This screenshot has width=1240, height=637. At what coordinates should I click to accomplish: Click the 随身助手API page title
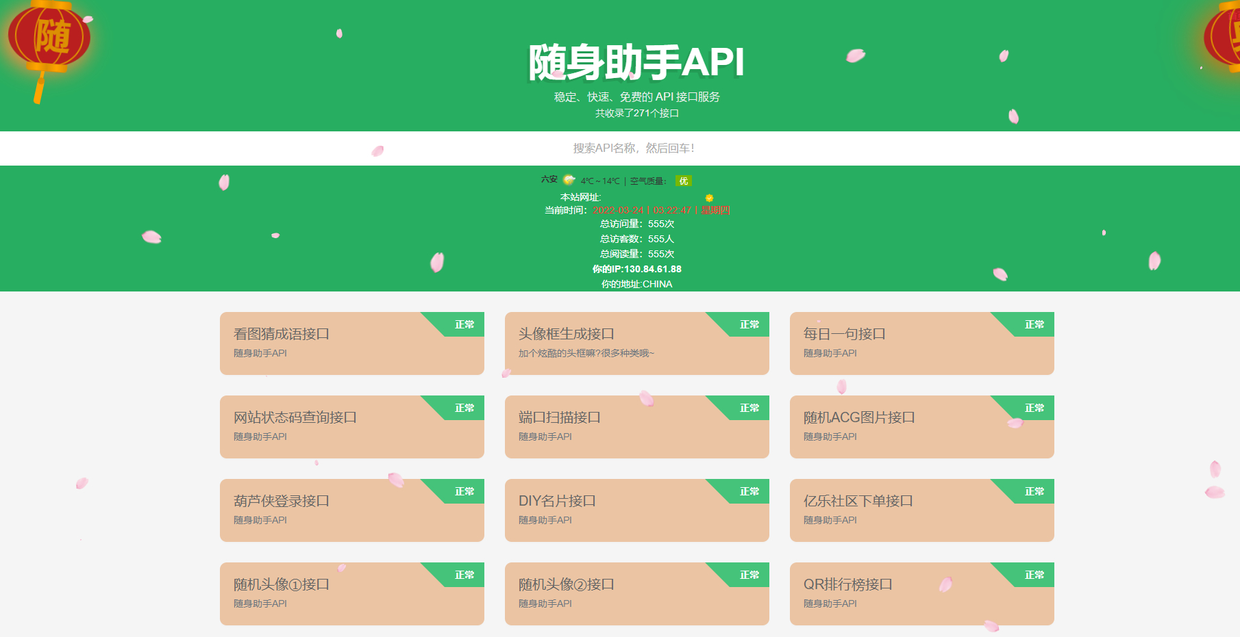coord(636,62)
